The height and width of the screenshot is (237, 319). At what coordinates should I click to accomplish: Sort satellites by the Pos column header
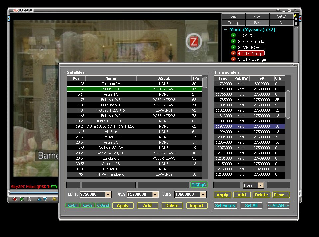pyautogui.click(x=76, y=78)
